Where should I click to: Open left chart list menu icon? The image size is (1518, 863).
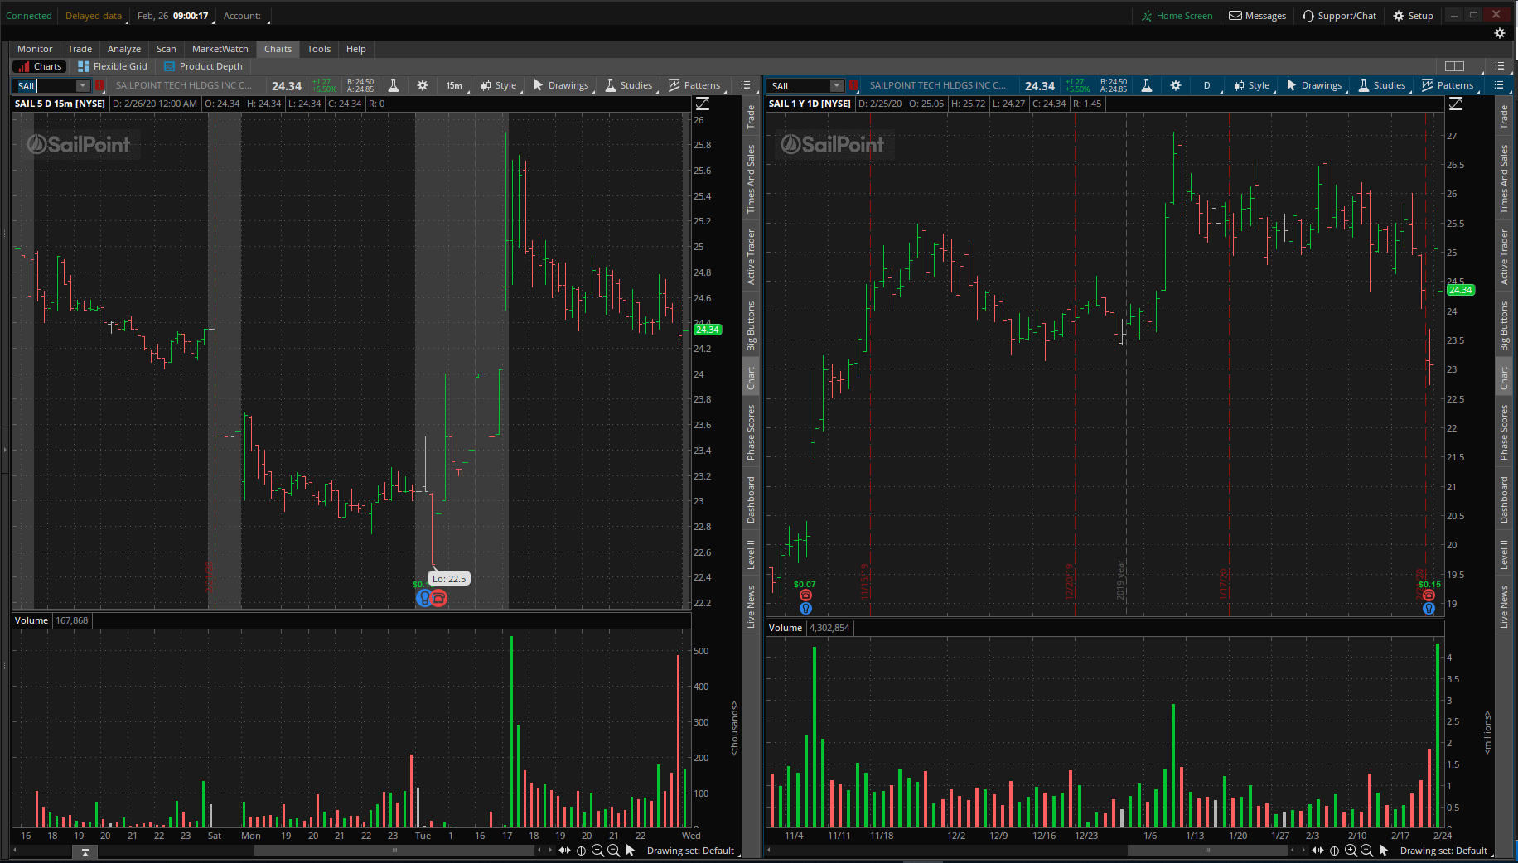click(x=746, y=85)
